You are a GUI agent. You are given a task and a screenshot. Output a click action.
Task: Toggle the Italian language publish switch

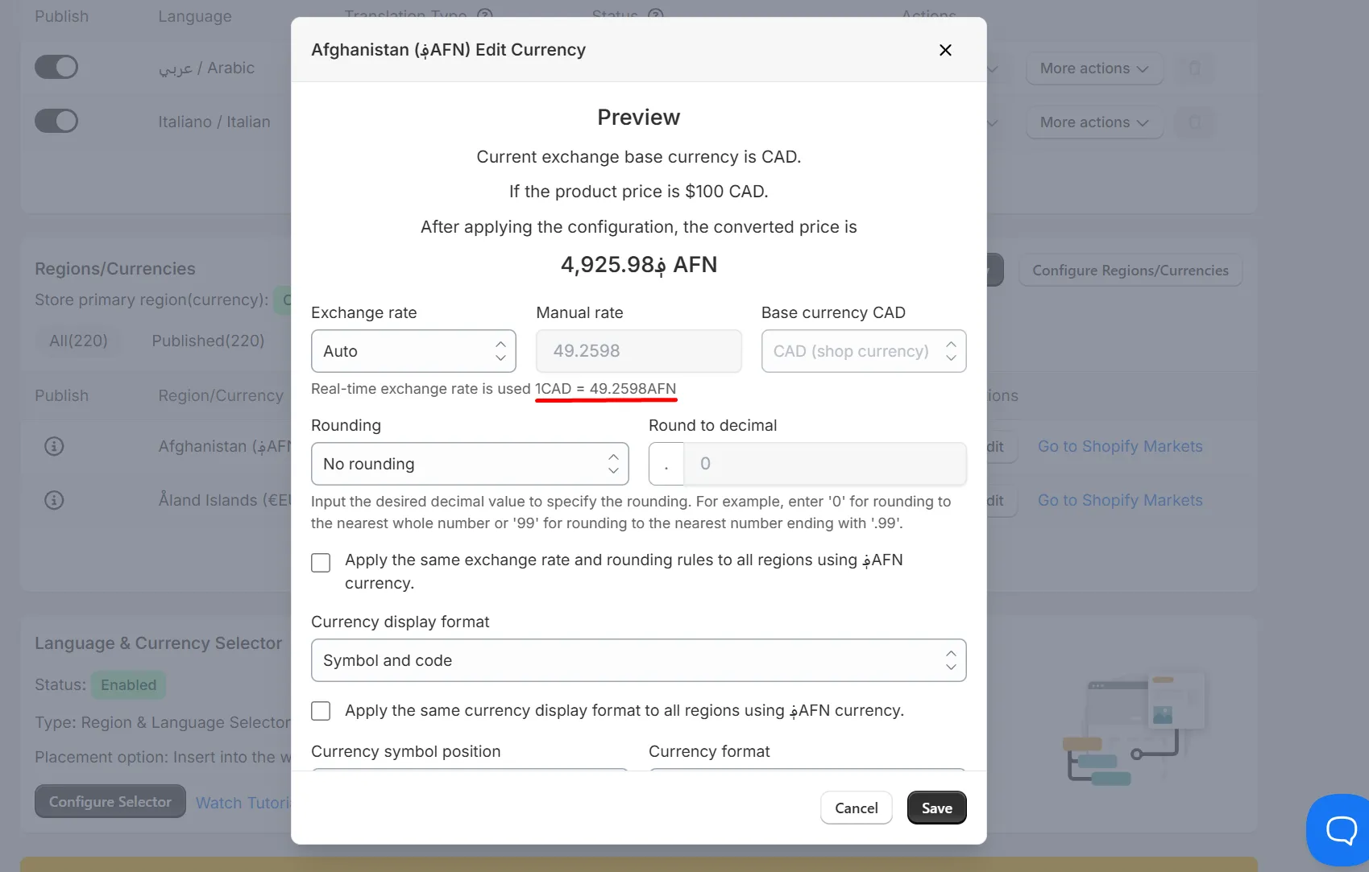coord(56,121)
